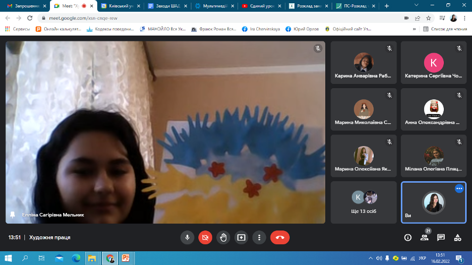
Task: Click the 'Ще 13 осіб' participants tile
Action: coord(364,202)
